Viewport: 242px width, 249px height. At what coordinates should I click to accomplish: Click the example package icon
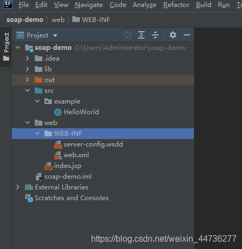(48, 101)
